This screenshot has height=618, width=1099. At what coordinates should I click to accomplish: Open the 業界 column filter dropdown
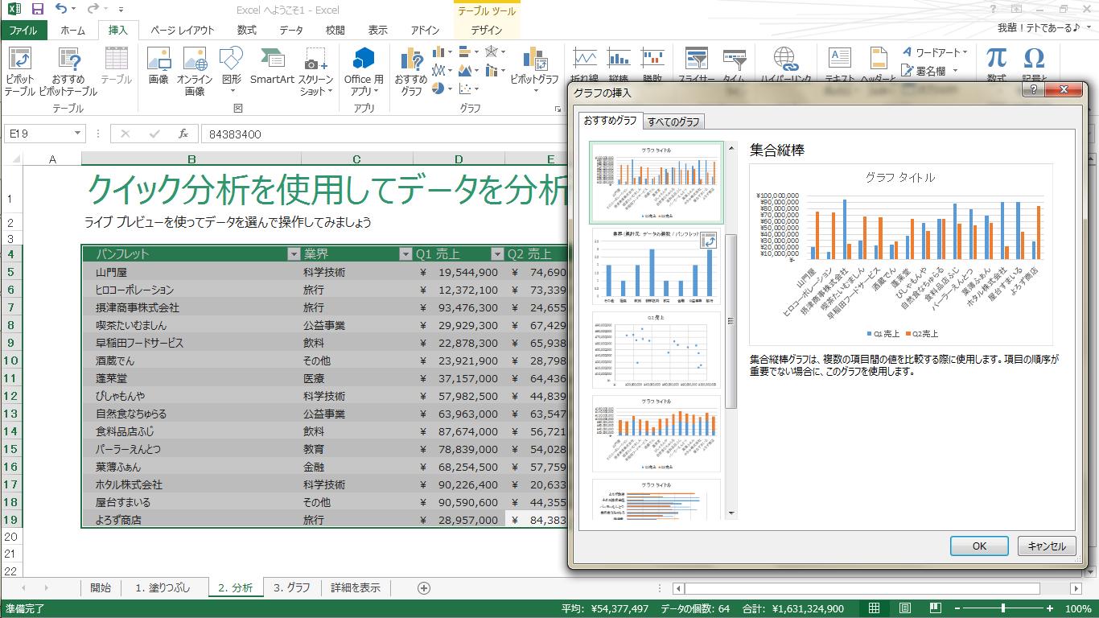point(405,254)
